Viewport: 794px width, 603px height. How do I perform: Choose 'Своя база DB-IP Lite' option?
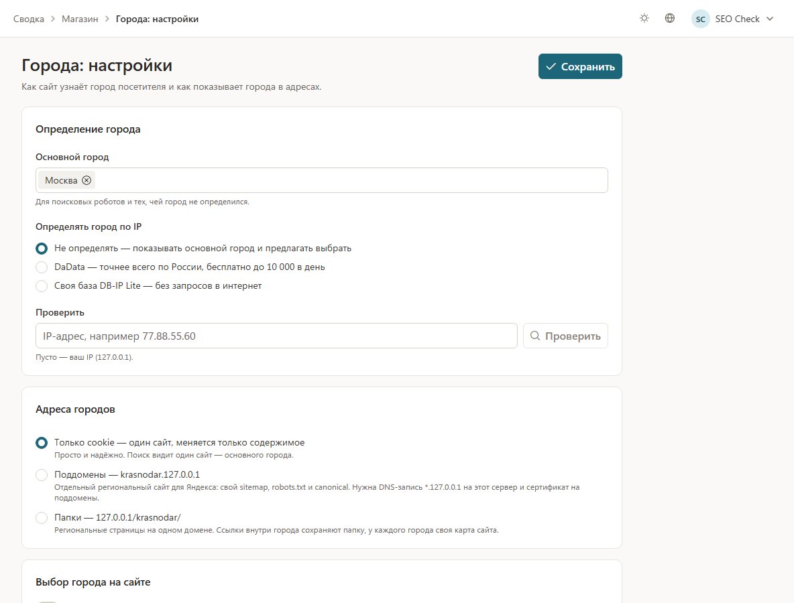click(42, 286)
